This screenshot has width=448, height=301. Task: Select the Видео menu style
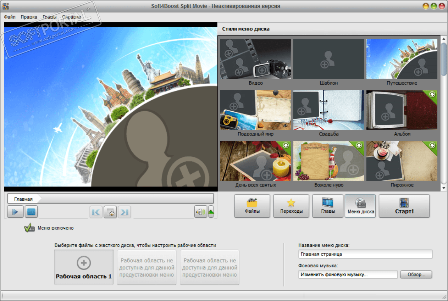[x=255, y=59]
